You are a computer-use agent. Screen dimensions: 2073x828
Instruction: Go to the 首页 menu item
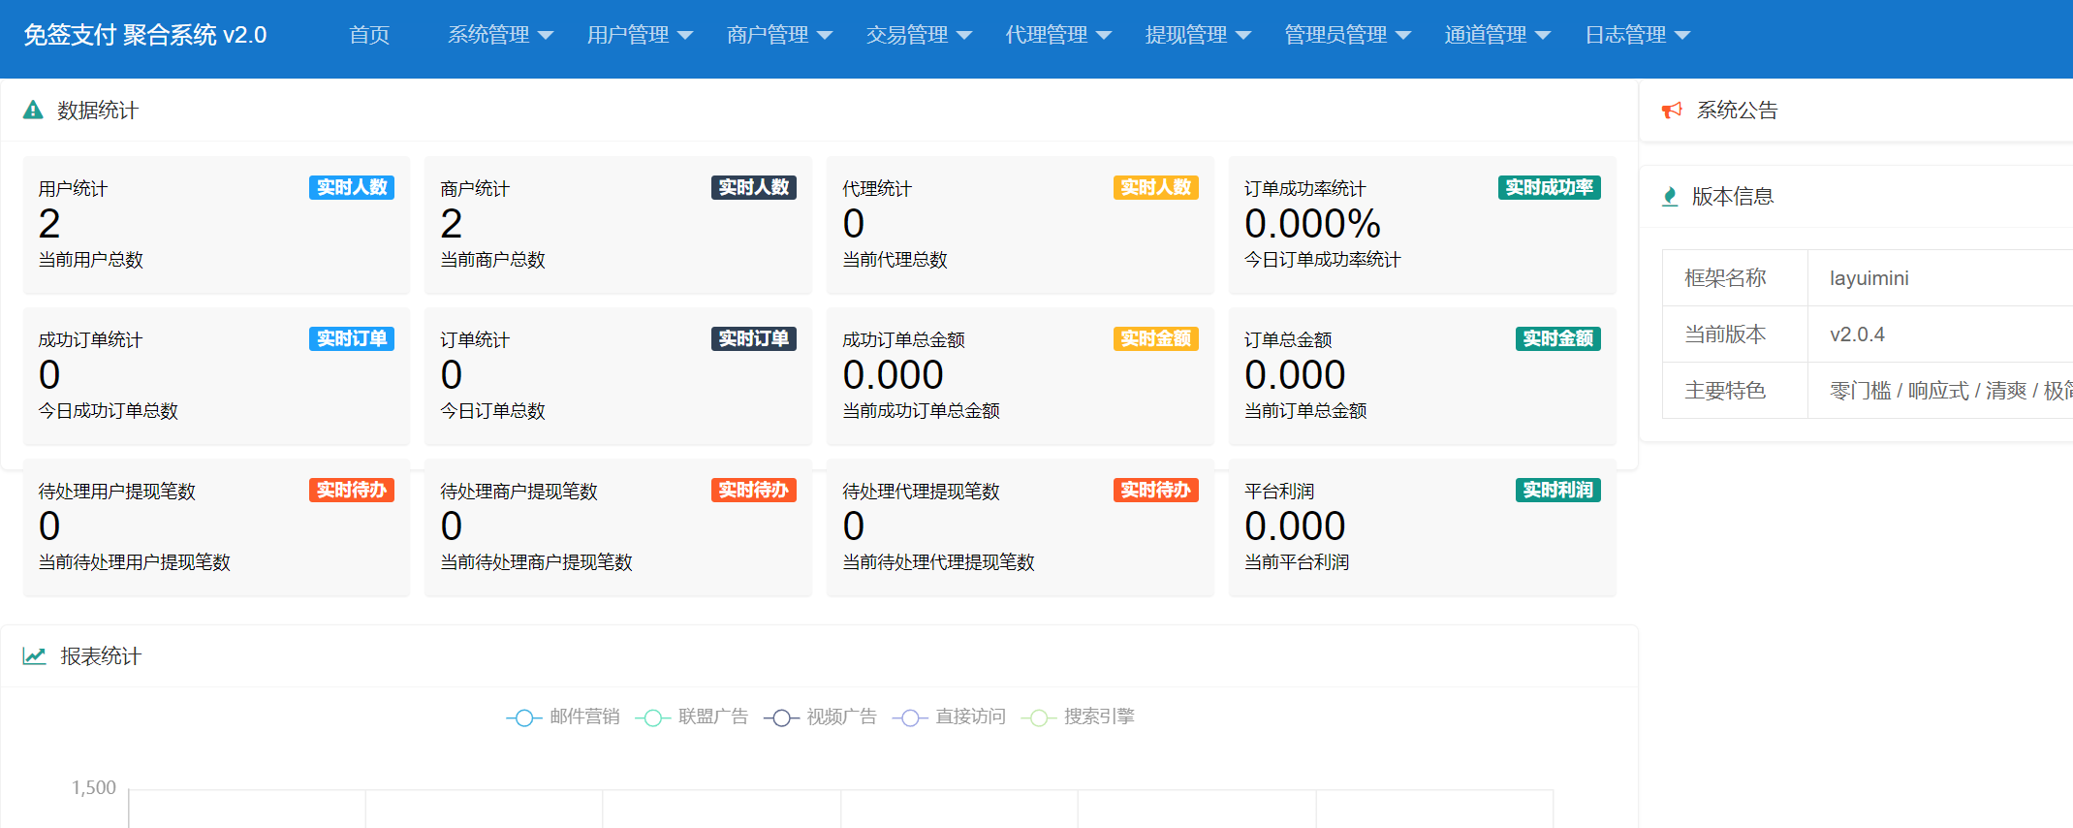[x=369, y=35]
